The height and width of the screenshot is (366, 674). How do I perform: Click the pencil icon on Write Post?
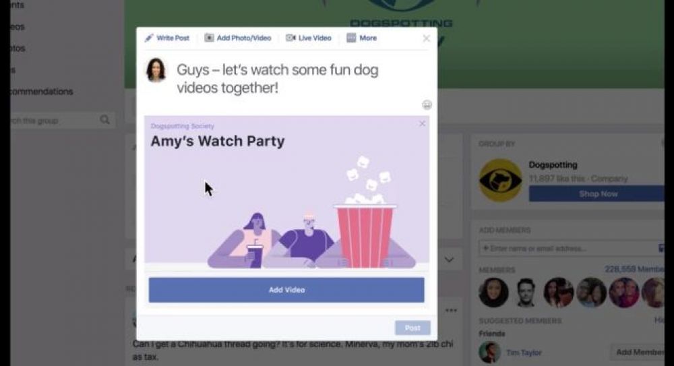(149, 38)
